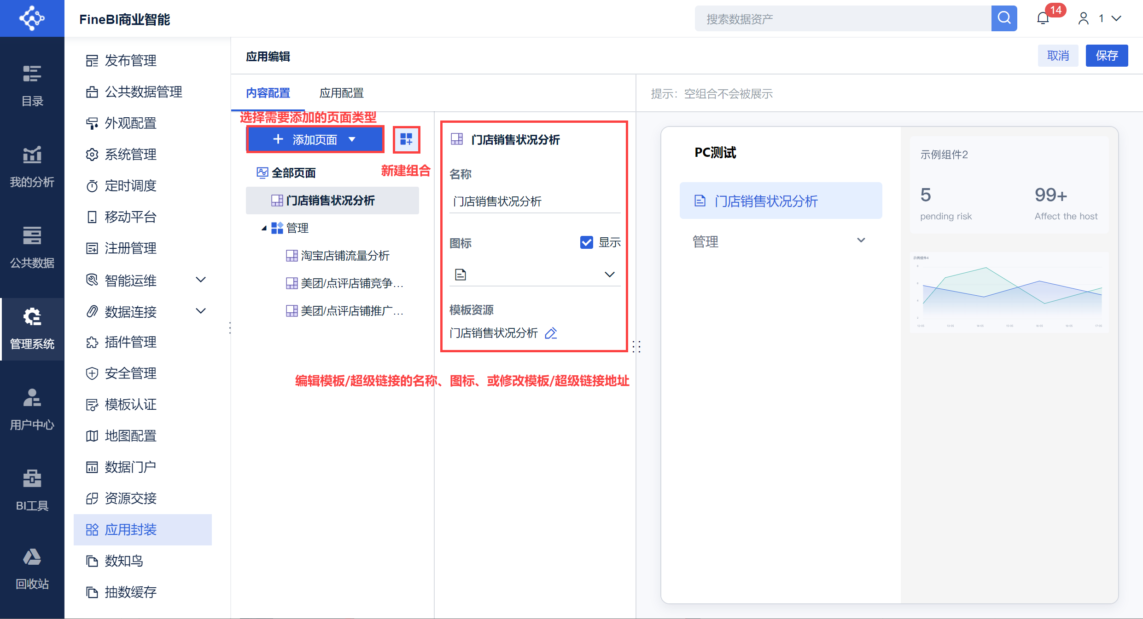Uncheck the 显示 icon checkbox
This screenshot has height=619, width=1143.
[x=586, y=242]
